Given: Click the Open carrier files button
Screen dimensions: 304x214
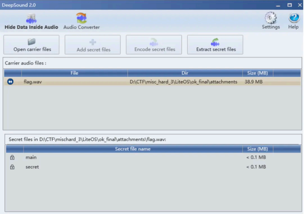Looking at the screenshot, I should (x=31, y=45).
